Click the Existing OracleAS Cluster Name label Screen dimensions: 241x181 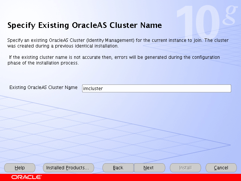43,87
